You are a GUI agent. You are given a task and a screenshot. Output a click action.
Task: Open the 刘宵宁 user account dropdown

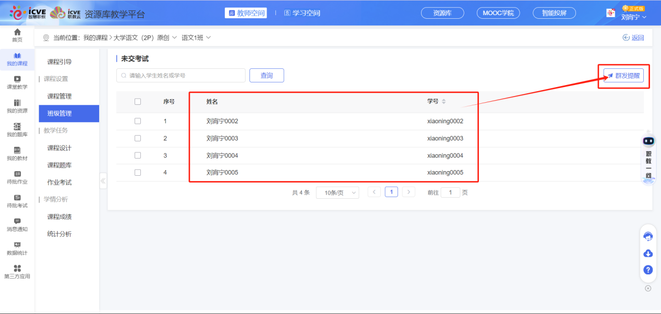pyautogui.click(x=633, y=17)
